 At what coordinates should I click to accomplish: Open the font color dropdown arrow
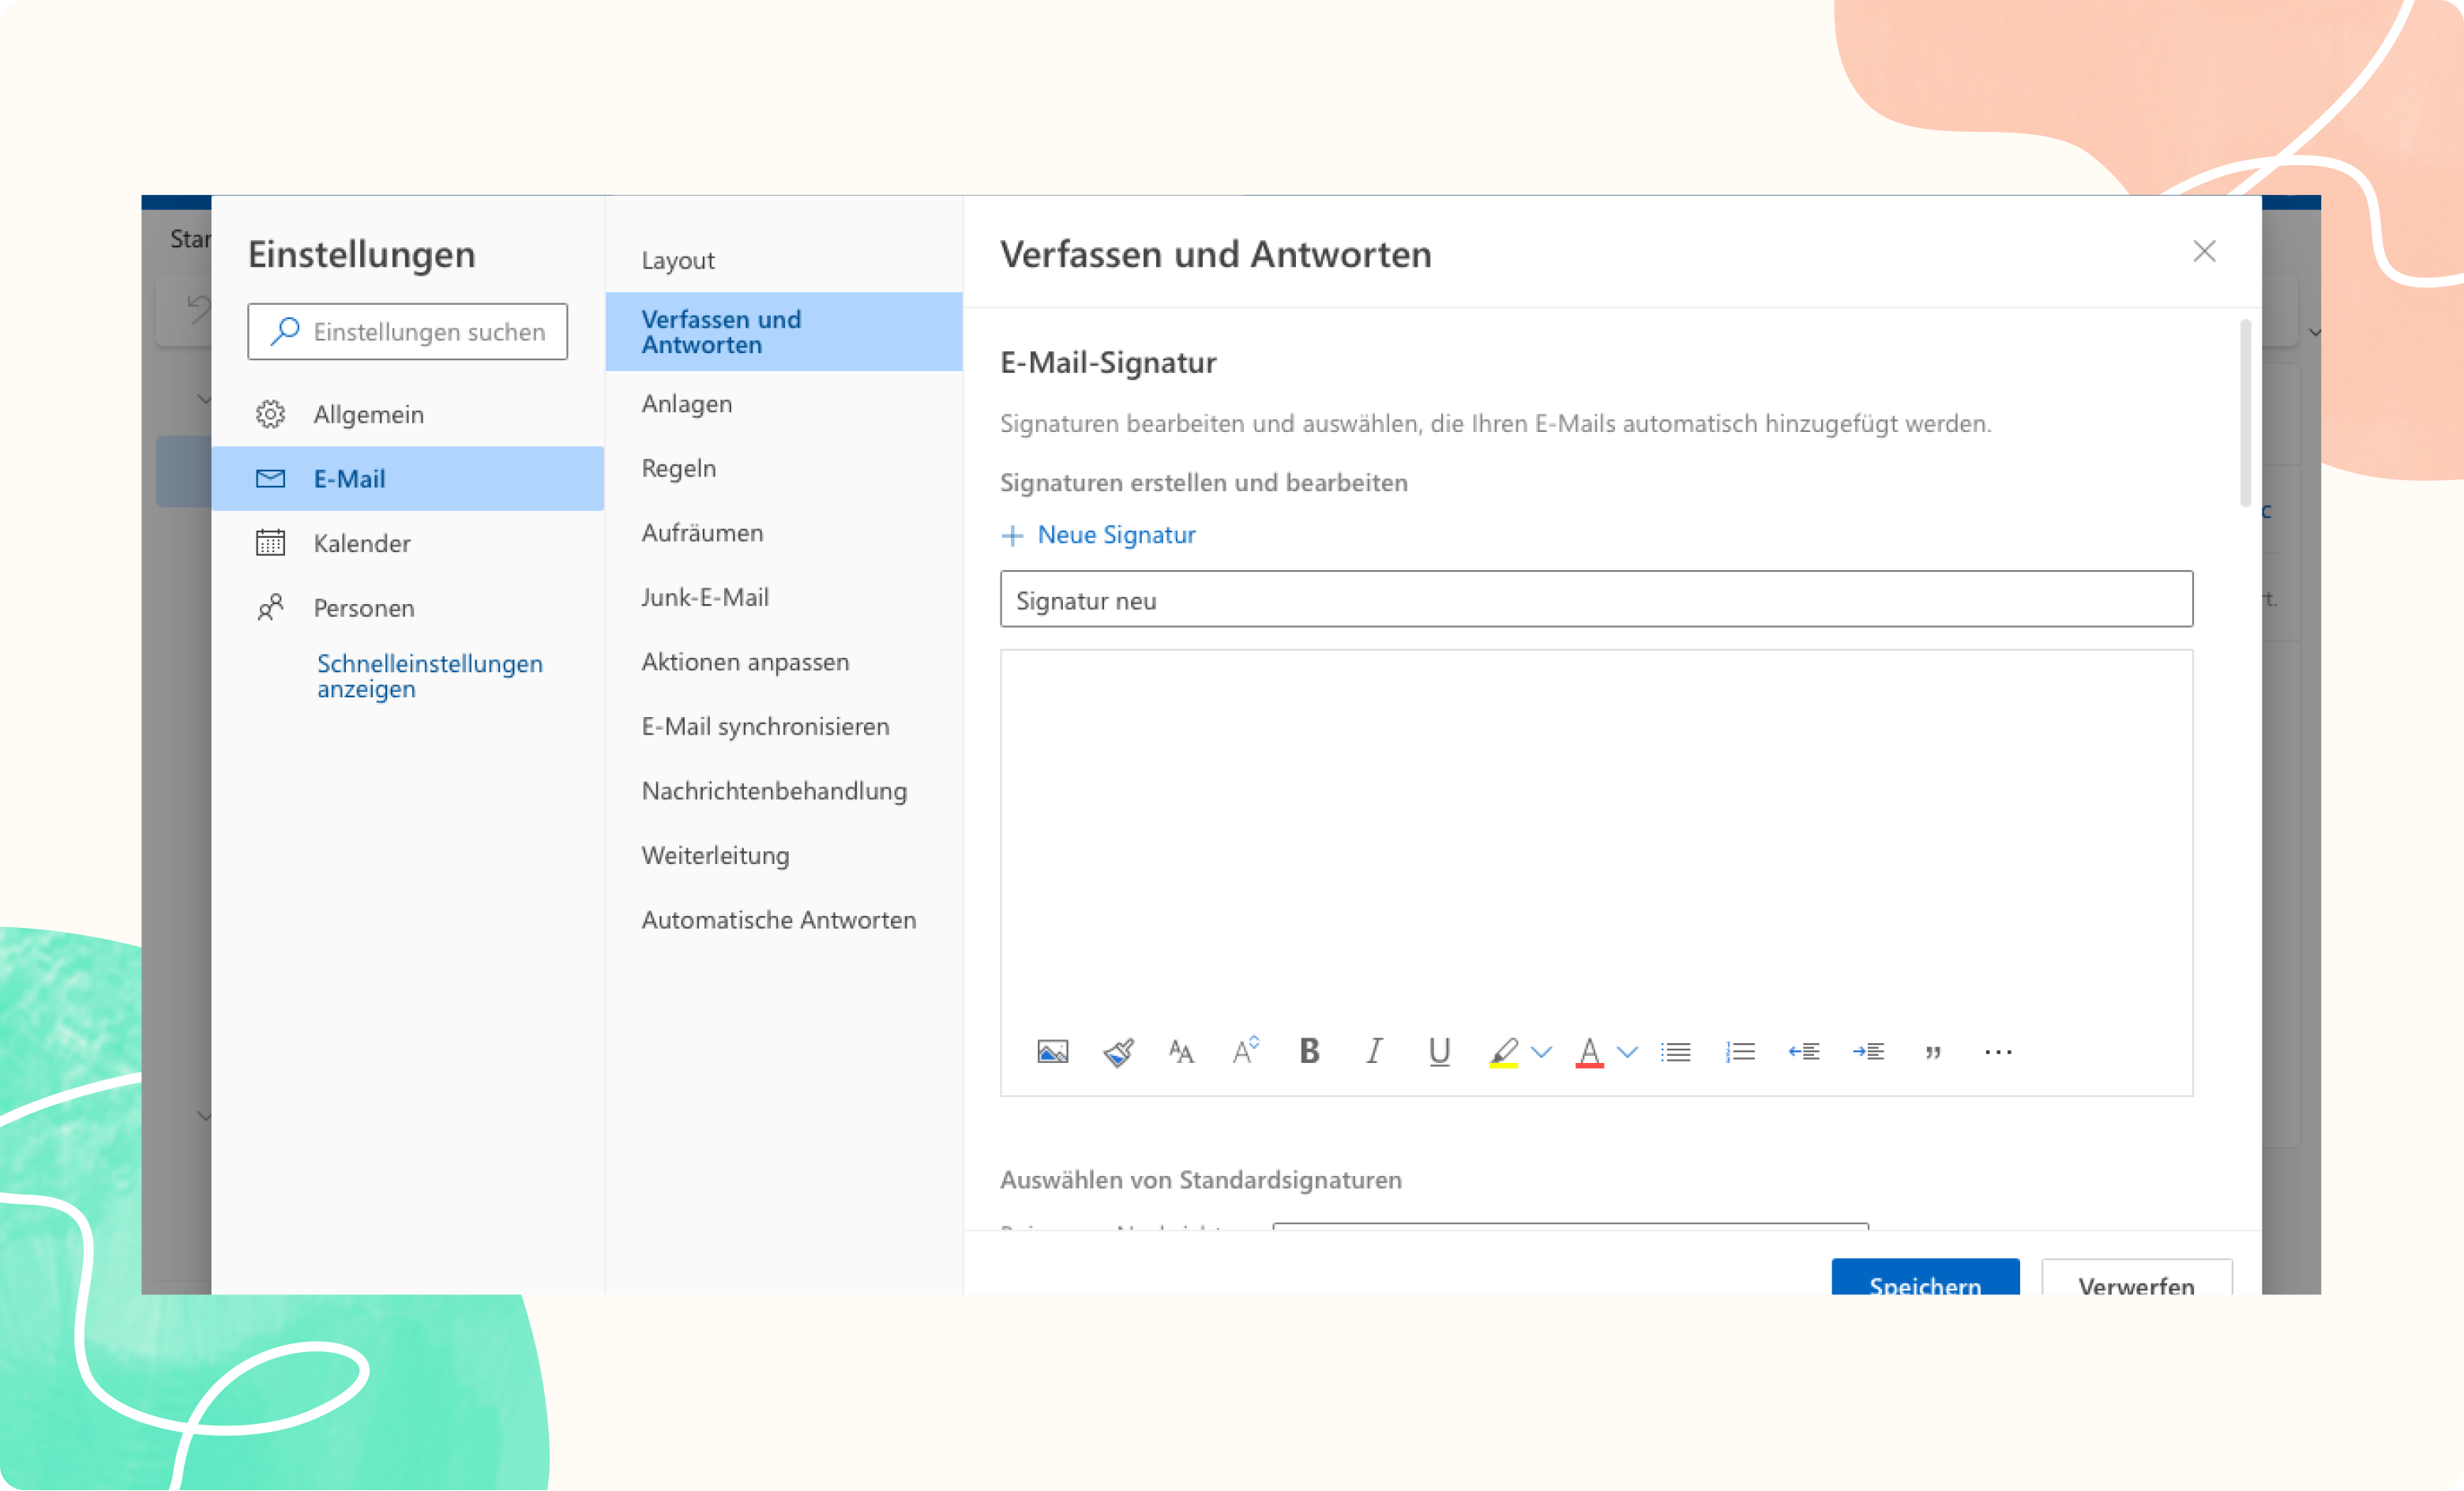point(1627,1051)
